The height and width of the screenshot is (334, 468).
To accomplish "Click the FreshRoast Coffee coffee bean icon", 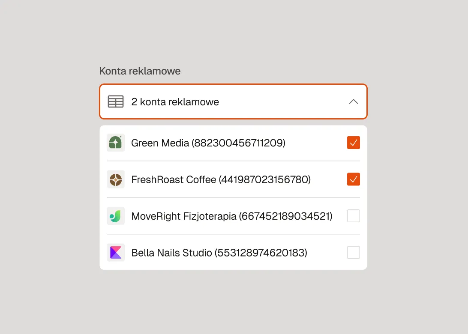I will click(115, 179).
